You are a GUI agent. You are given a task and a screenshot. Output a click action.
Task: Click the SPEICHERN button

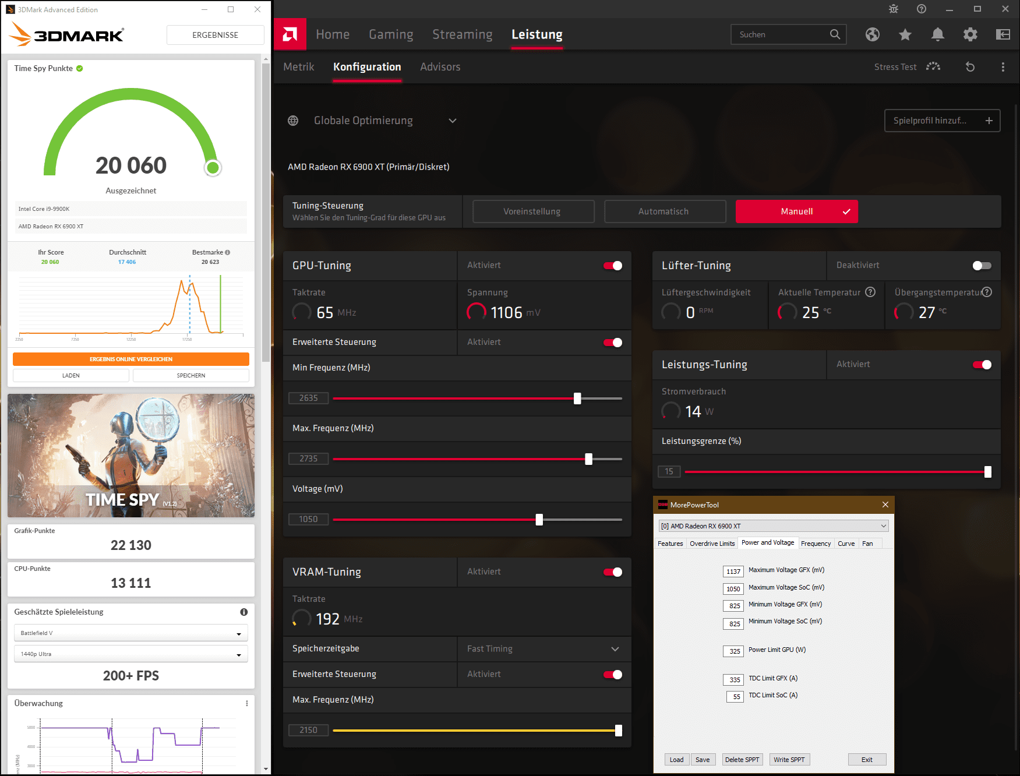[x=191, y=375]
